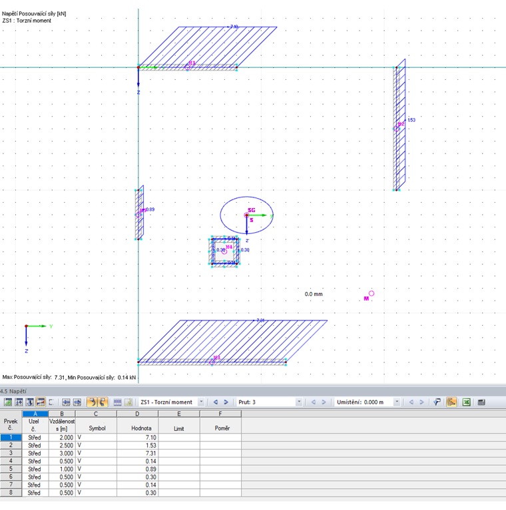Click the SG centroid marker in ellipse
The width and height of the screenshot is (506, 510).
pos(246,215)
